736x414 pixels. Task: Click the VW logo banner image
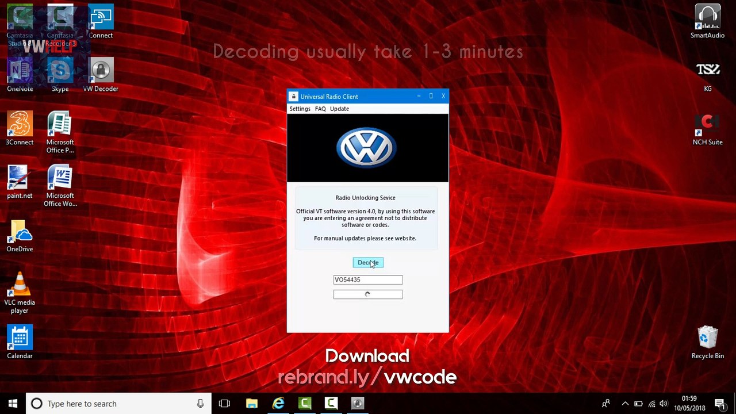[367, 148]
